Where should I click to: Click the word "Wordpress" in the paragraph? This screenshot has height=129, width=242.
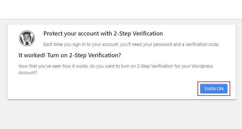[202, 66]
